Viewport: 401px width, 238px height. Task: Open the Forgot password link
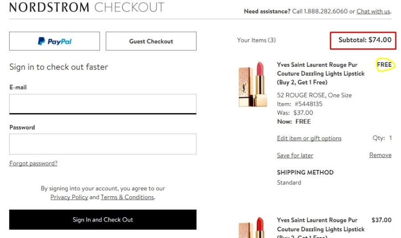coord(33,163)
